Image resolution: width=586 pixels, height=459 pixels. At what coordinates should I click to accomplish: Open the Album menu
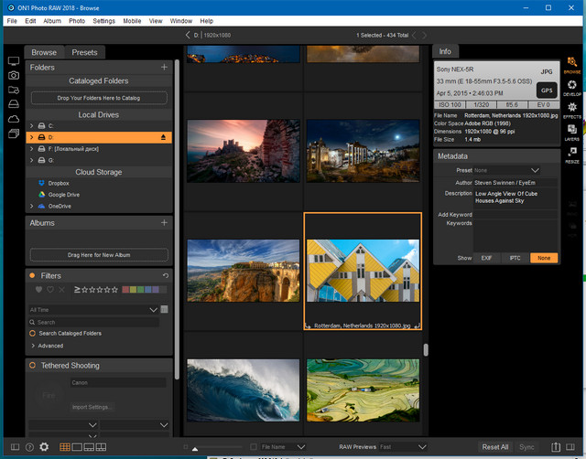[52, 20]
